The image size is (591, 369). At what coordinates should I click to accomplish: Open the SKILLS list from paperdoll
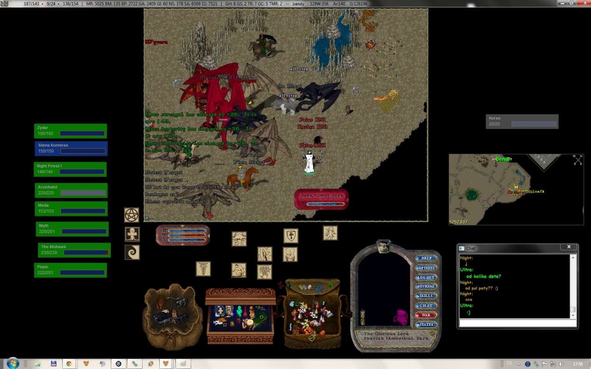tap(425, 296)
